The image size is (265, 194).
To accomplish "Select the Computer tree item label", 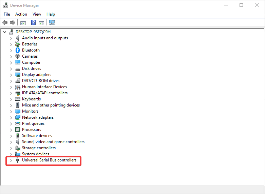I will (31, 62).
